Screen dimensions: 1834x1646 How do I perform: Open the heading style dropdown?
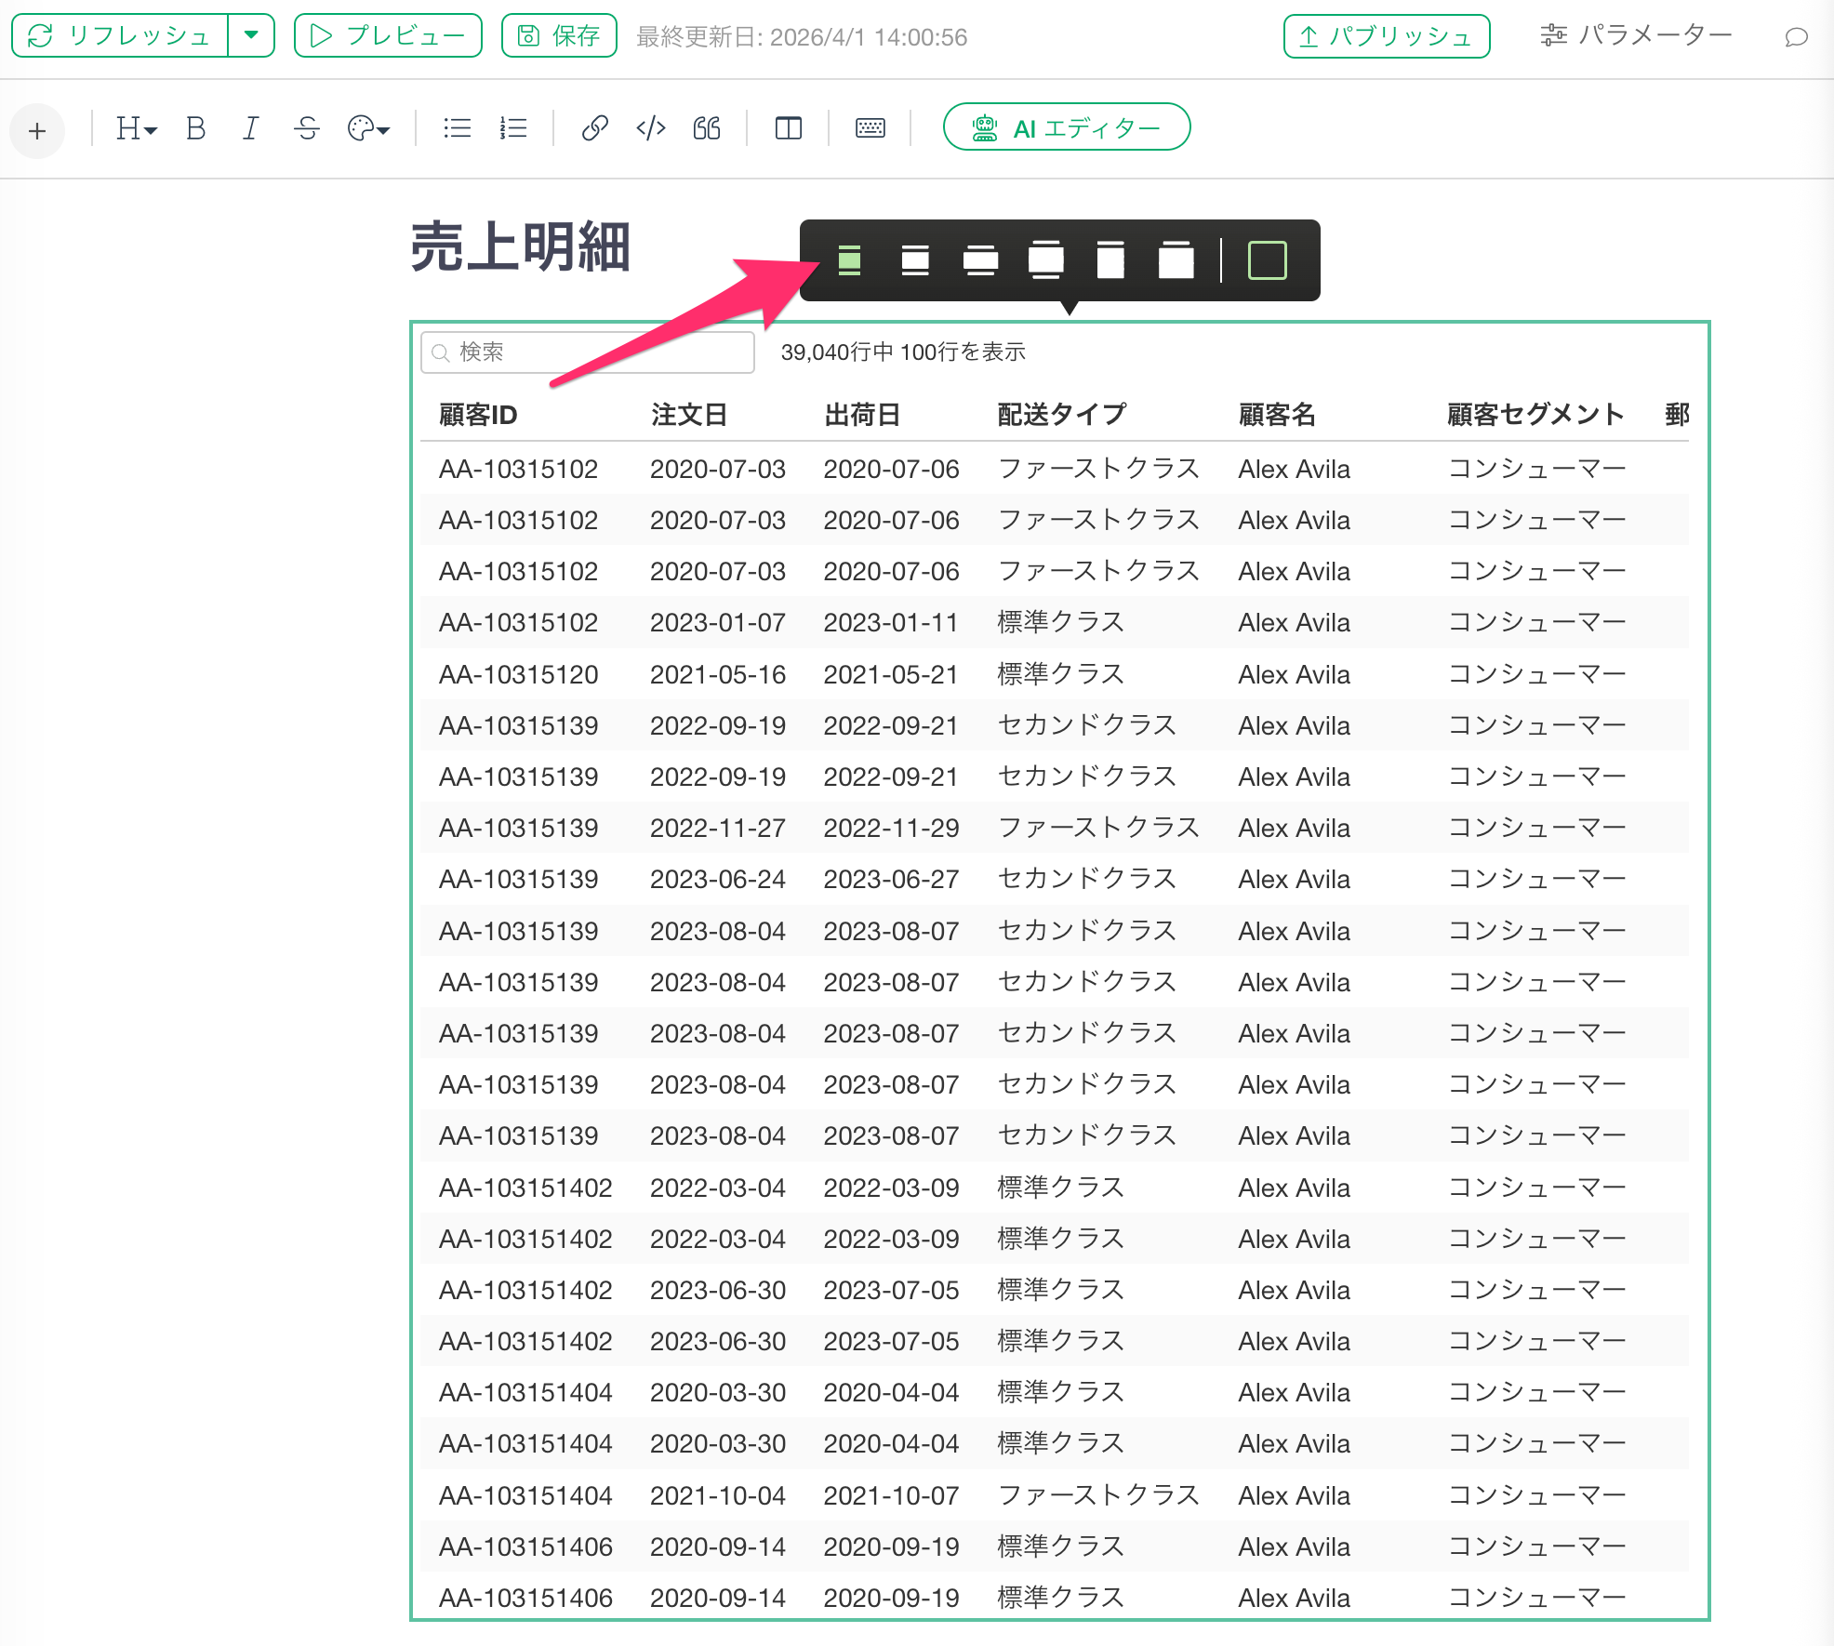[x=136, y=128]
